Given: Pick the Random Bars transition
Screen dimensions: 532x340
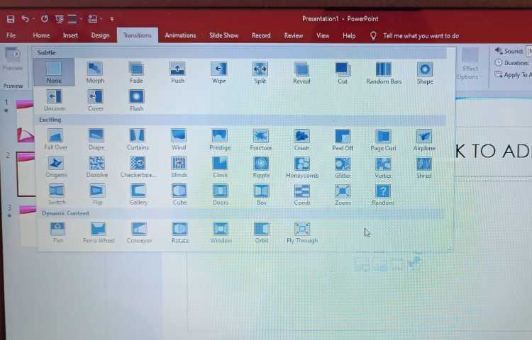Looking at the screenshot, I should click(384, 72).
